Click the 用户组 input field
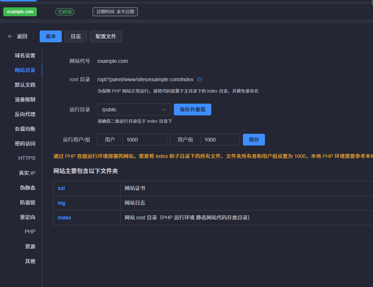 click(x=219, y=140)
